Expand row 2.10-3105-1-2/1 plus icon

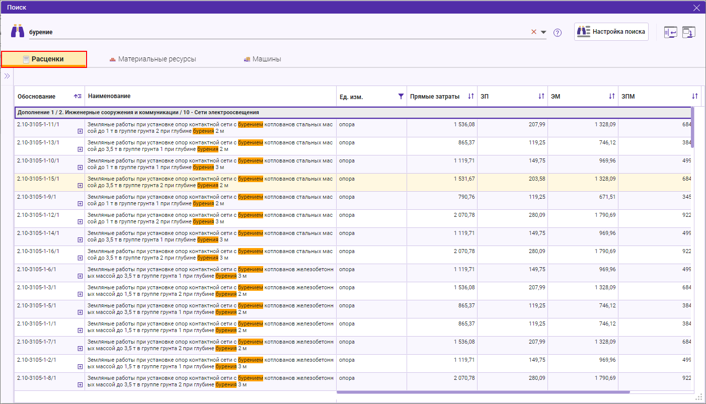coord(80,367)
